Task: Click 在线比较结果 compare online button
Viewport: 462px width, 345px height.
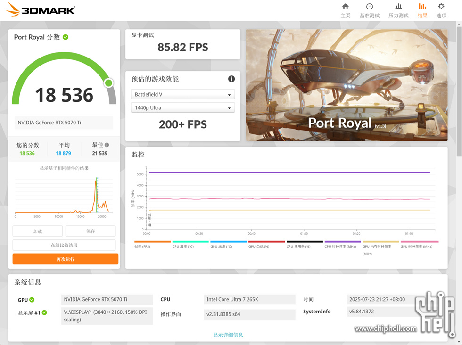Action: coord(64,245)
